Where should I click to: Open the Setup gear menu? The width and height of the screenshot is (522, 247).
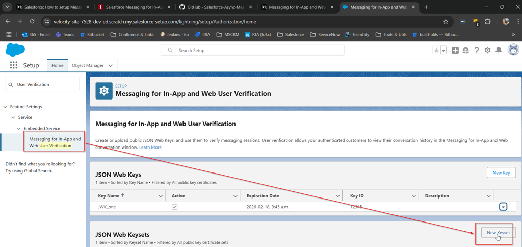click(x=487, y=50)
